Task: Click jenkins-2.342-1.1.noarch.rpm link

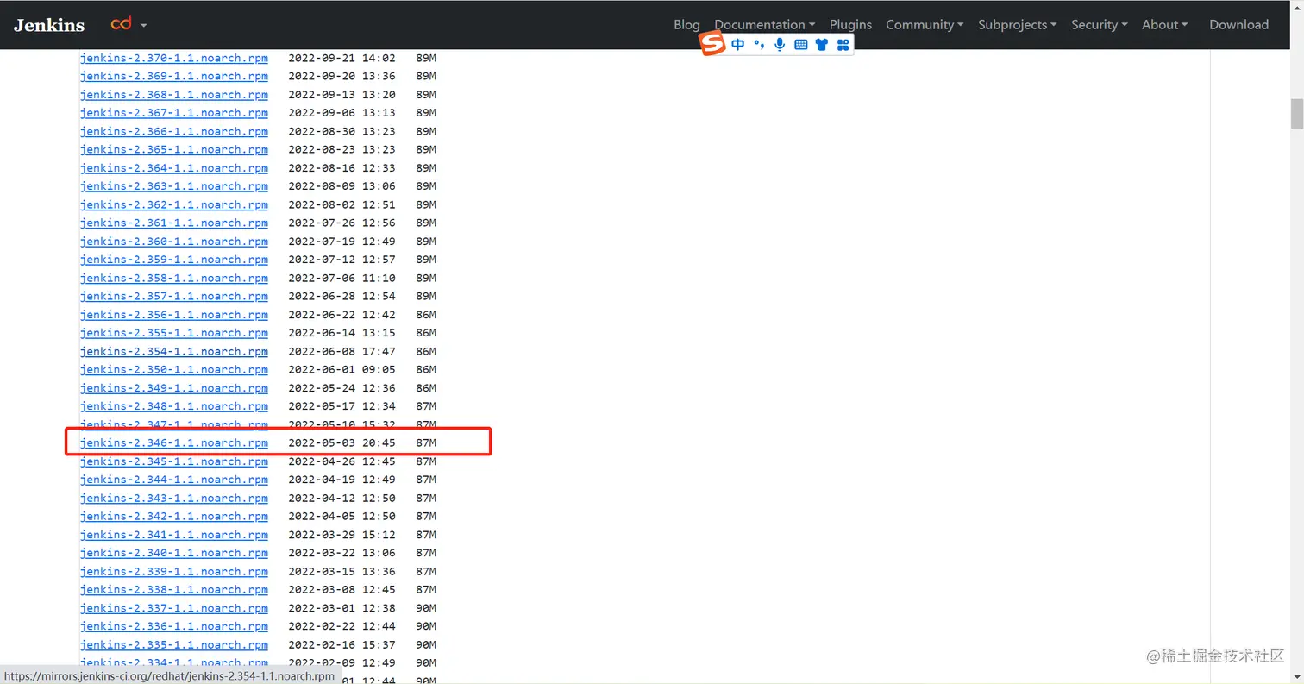Action: point(174,516)
